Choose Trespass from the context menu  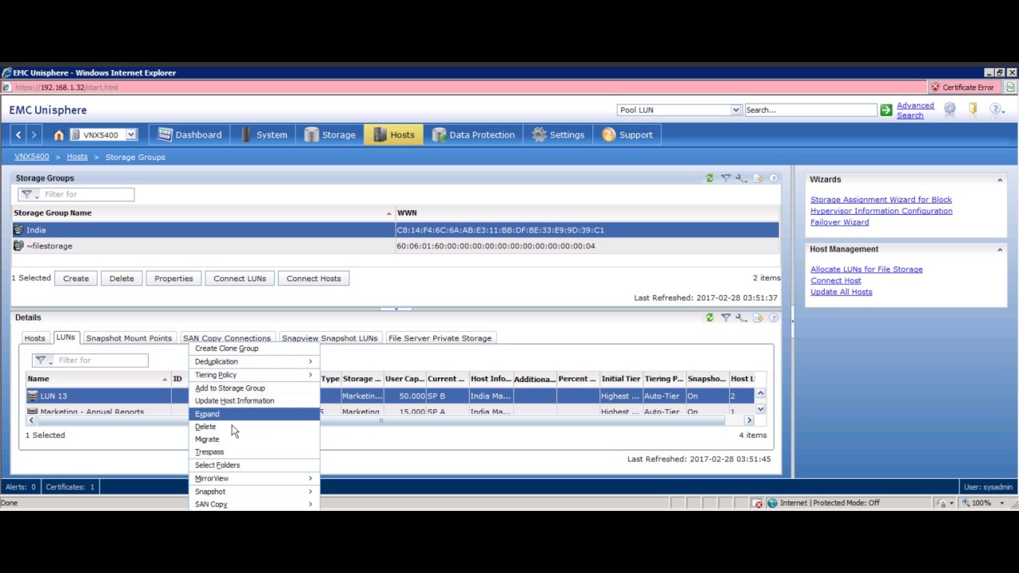click(253, 452)
